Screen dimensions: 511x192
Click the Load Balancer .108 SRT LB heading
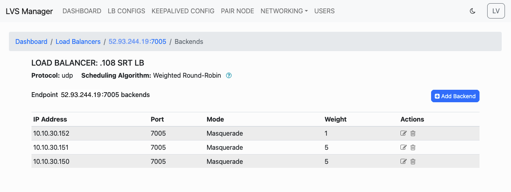88,63
